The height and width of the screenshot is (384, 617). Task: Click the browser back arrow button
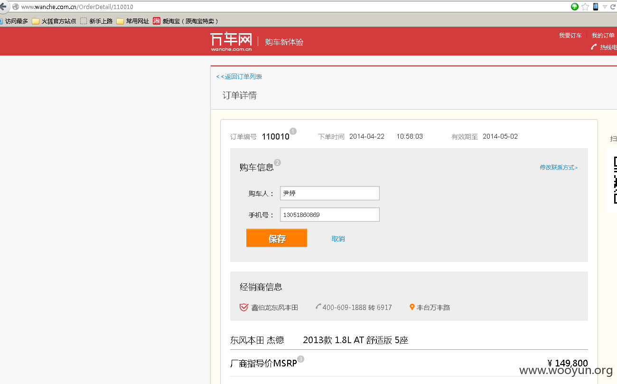pyautogui.click(x=3, y=7)
